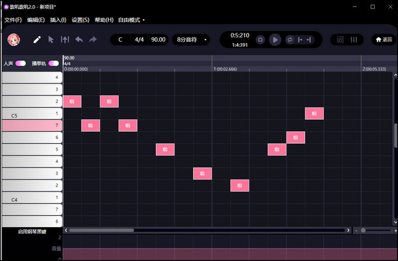Screen dimensions: 398x261
Task: Click the 90.00 tempo field
Action: pos(158,40)
